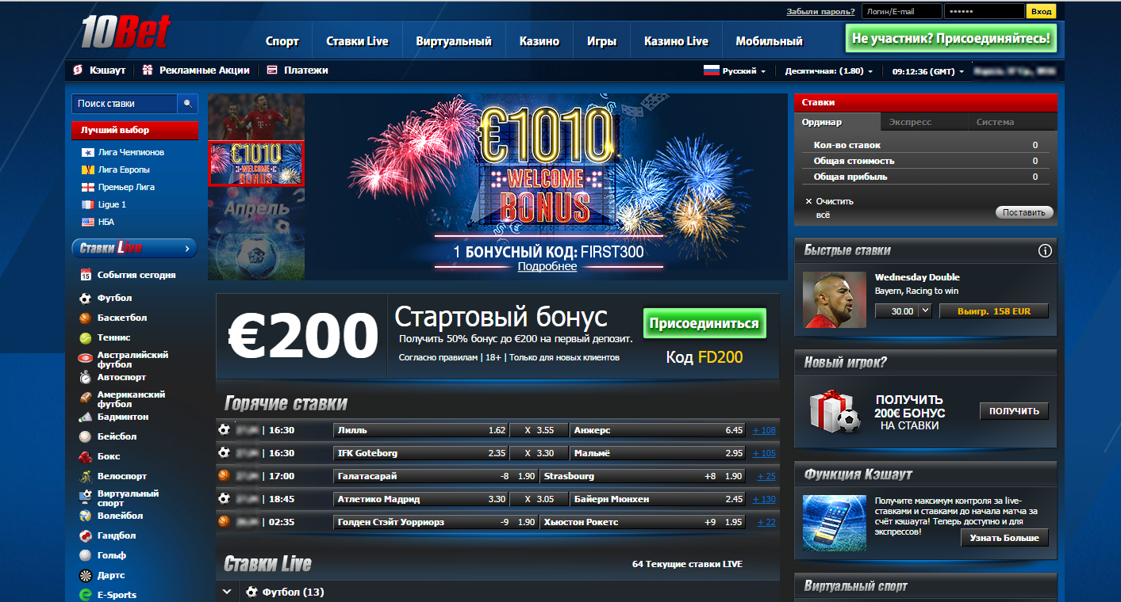Open the Бокс boxing gloves icon
This screenshot has height=602, width=1121.
click(x=86, y=457)
